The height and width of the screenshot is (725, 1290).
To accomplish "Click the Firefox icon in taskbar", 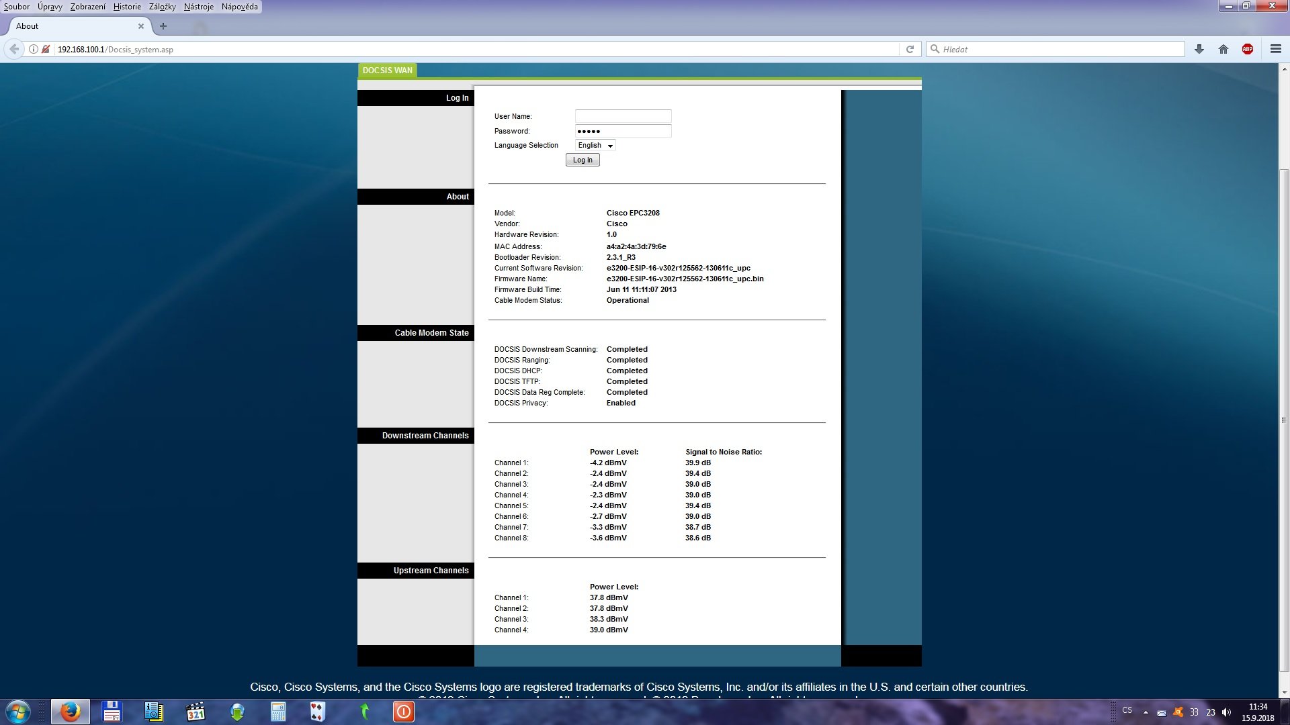I will click(70, 712).
